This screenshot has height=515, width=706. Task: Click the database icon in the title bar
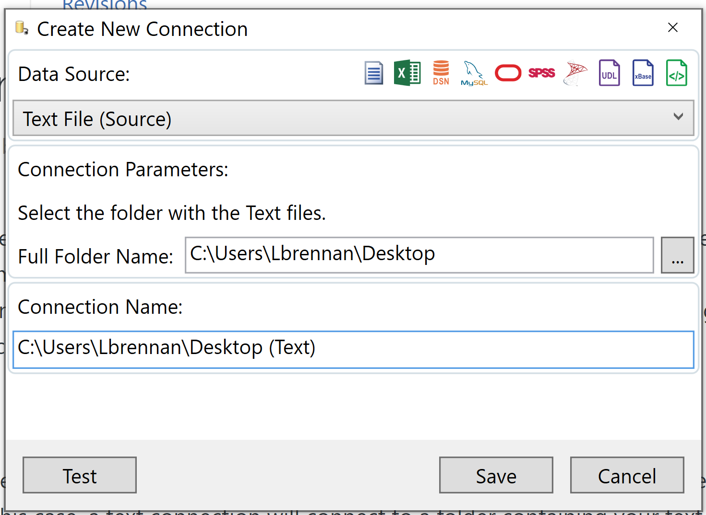[20, 28]
